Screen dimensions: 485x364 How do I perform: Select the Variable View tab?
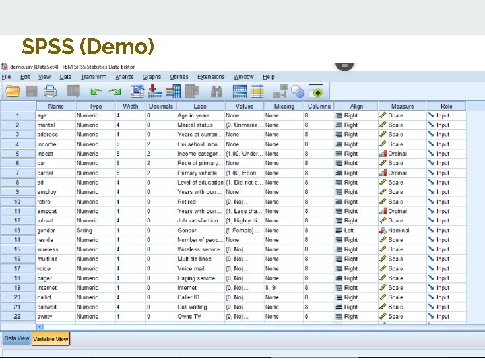pos(51,338)
